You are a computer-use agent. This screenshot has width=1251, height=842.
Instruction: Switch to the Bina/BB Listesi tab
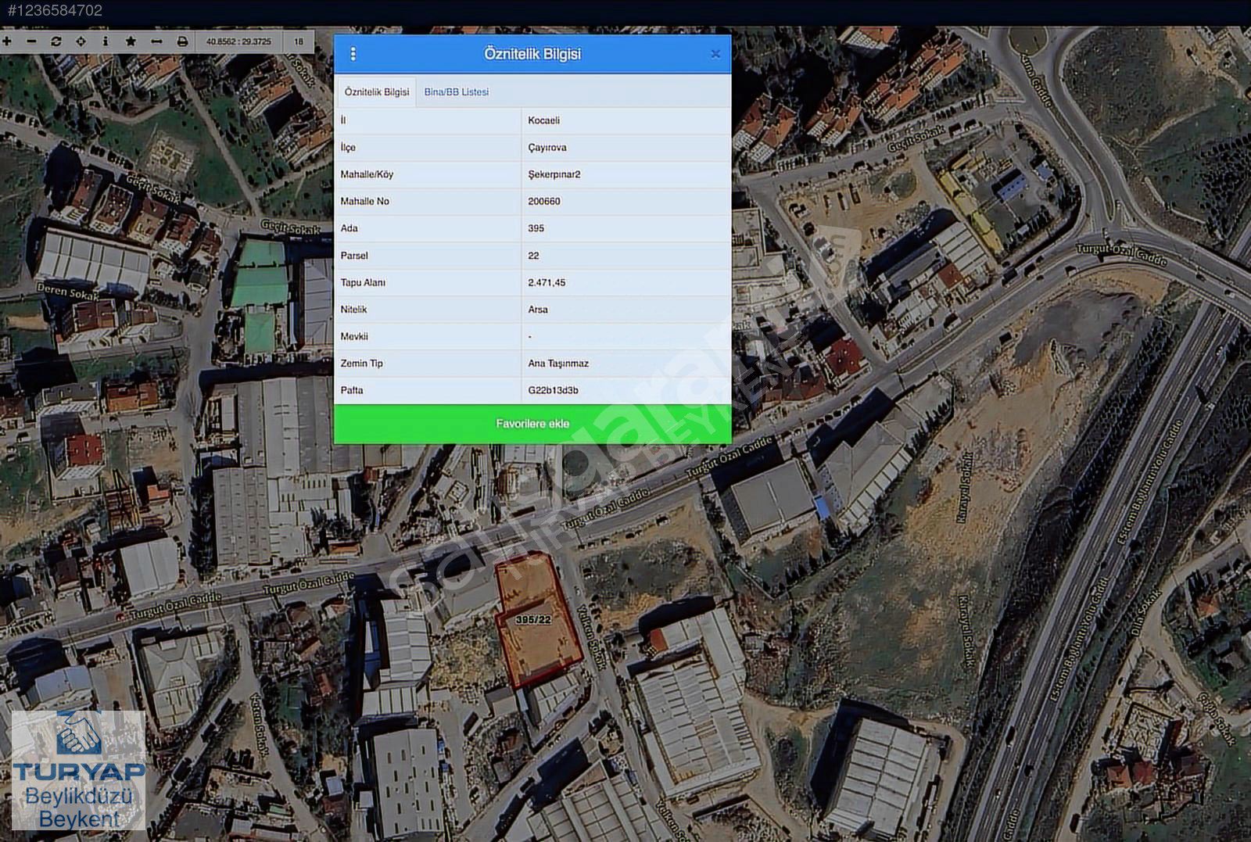coord(456,92)
